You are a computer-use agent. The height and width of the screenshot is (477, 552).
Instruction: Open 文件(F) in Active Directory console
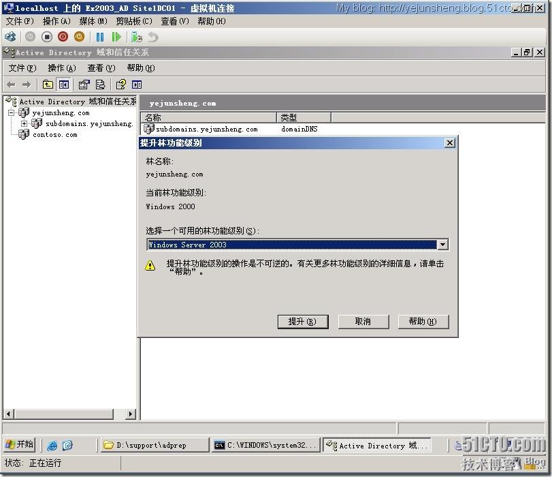[x=22, y=67]
